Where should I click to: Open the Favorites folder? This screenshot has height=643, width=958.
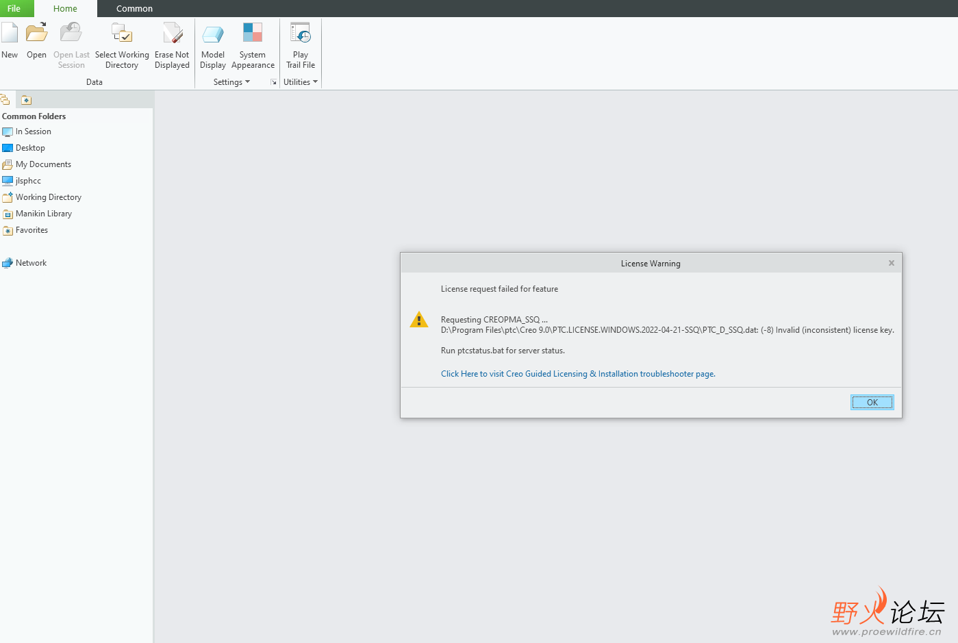pyautogui.click(x=25, y=230)
